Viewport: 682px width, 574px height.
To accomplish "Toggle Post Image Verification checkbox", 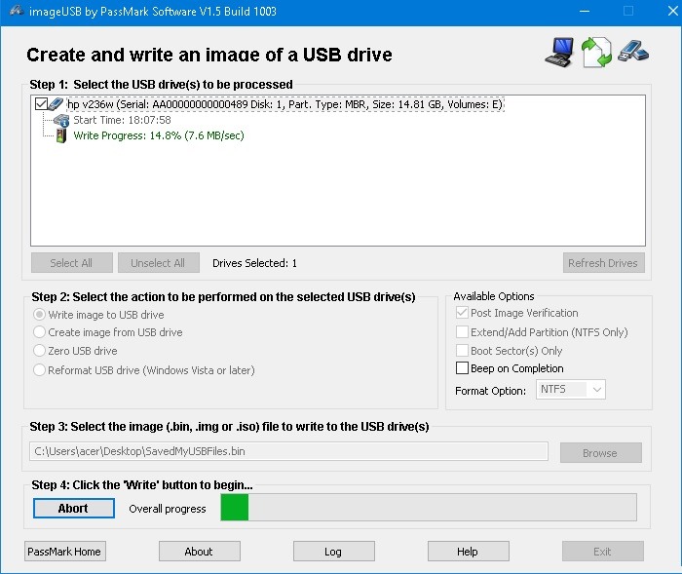I will [x=462, y=313].
